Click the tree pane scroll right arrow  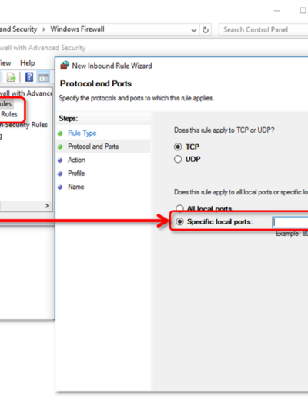47,206
